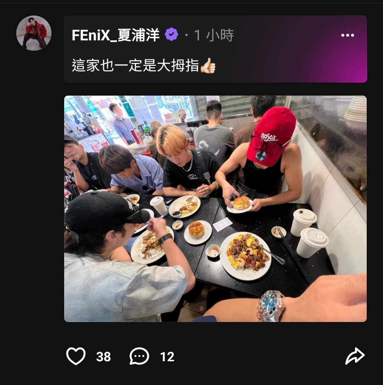
Task: Click the purple gradient post bubble
Action: point(215,49)
